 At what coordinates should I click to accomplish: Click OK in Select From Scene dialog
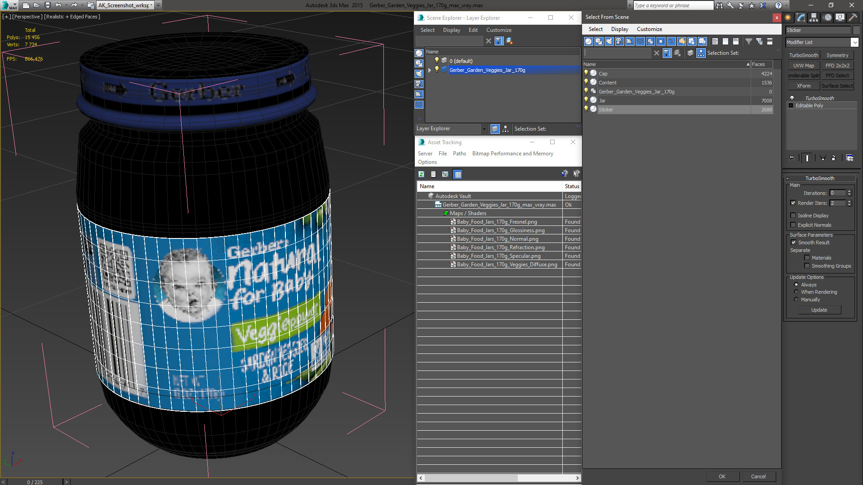[722, 476]
